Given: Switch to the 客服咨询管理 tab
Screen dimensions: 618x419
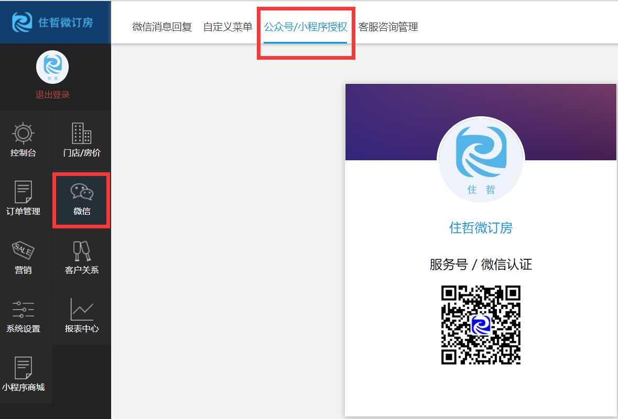Looking at the screenshot, I should [x=388, y=27].
